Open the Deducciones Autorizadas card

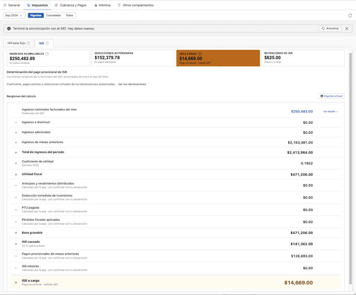pyautogui.click(x=133, y=58)
